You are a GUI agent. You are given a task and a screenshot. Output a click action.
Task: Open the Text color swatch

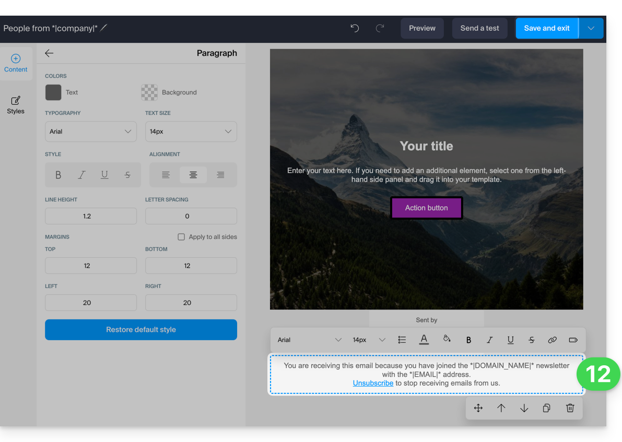click(x=53, y=92)
